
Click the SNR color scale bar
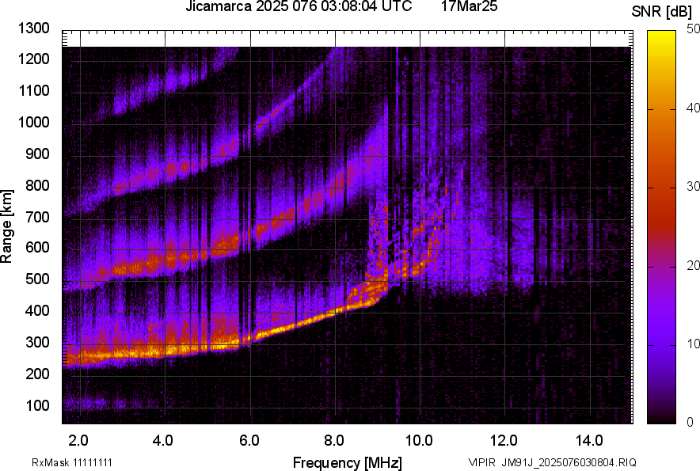click(662, 227)
